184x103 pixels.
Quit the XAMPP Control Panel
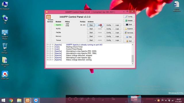coord(129,41)
